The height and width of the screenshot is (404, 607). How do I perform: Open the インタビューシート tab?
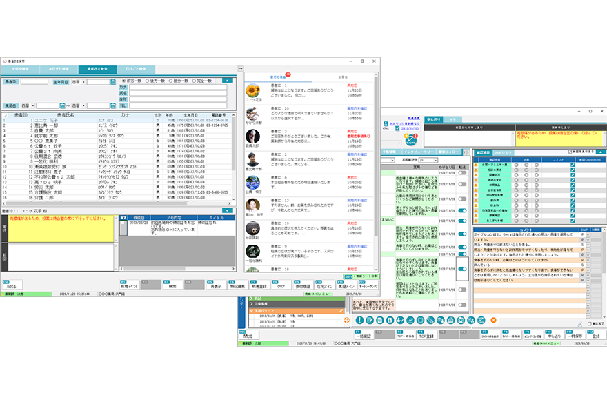pos(418,151)
